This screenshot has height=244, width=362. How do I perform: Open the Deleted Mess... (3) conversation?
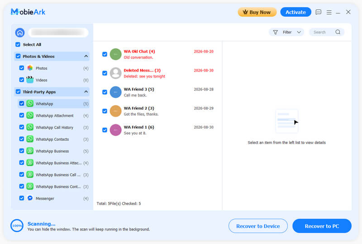tap(158, 73)
